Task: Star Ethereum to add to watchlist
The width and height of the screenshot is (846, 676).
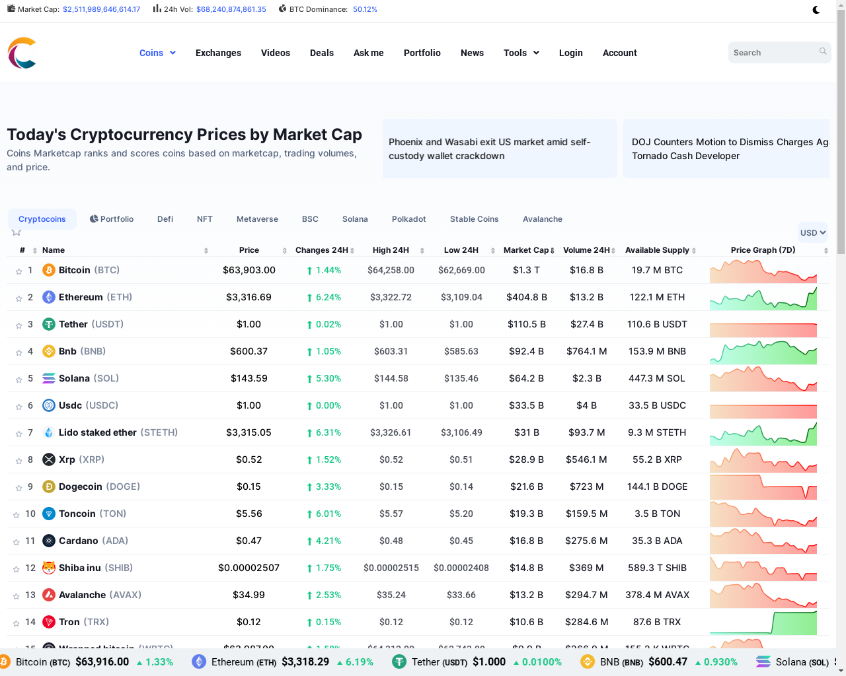Action: coord(18,297)
